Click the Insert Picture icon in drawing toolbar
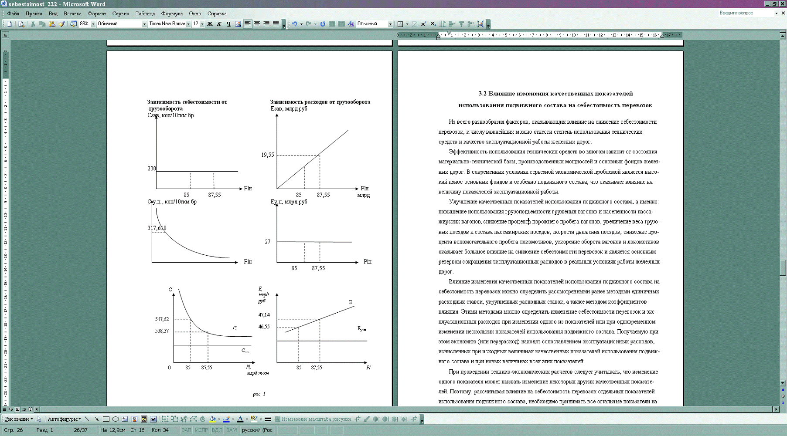Viewport: 787px width, 436px height. click(144, 419)
